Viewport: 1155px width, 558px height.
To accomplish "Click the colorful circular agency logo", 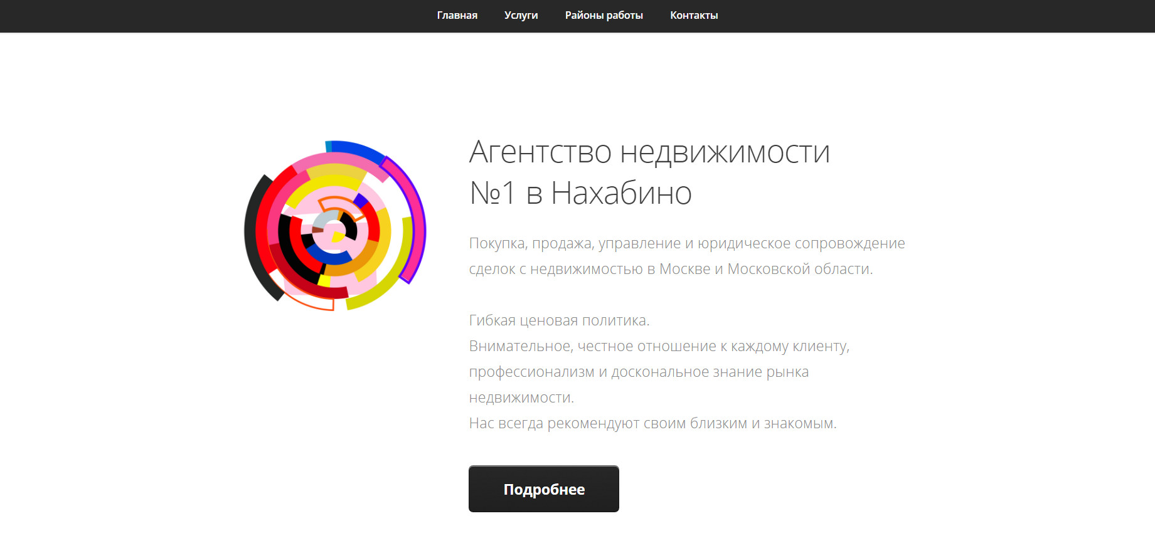I will tap(335, 226).
